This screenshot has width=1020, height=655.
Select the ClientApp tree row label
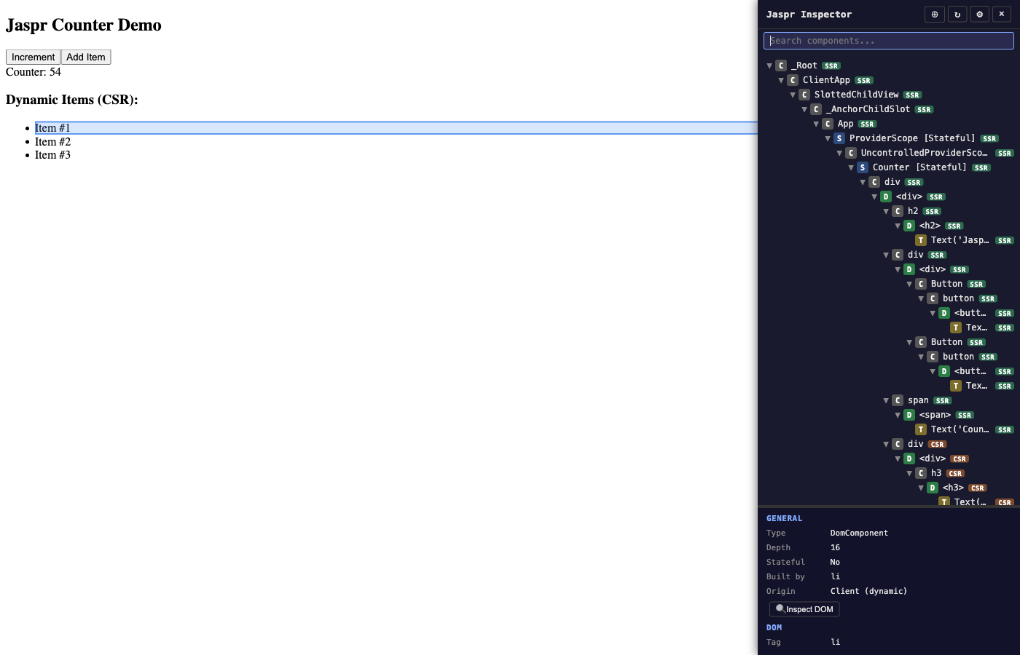tap(826, 80)
